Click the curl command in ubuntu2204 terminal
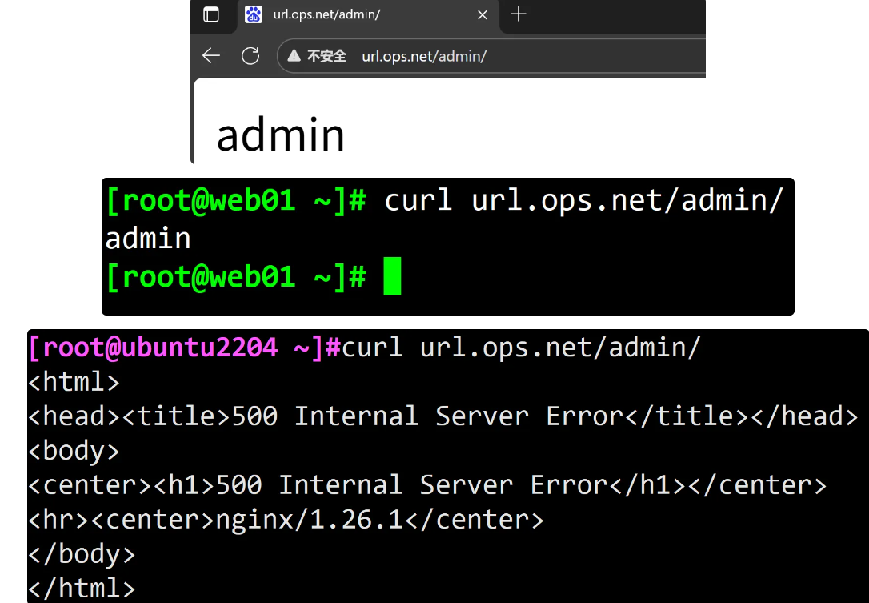 522,348
